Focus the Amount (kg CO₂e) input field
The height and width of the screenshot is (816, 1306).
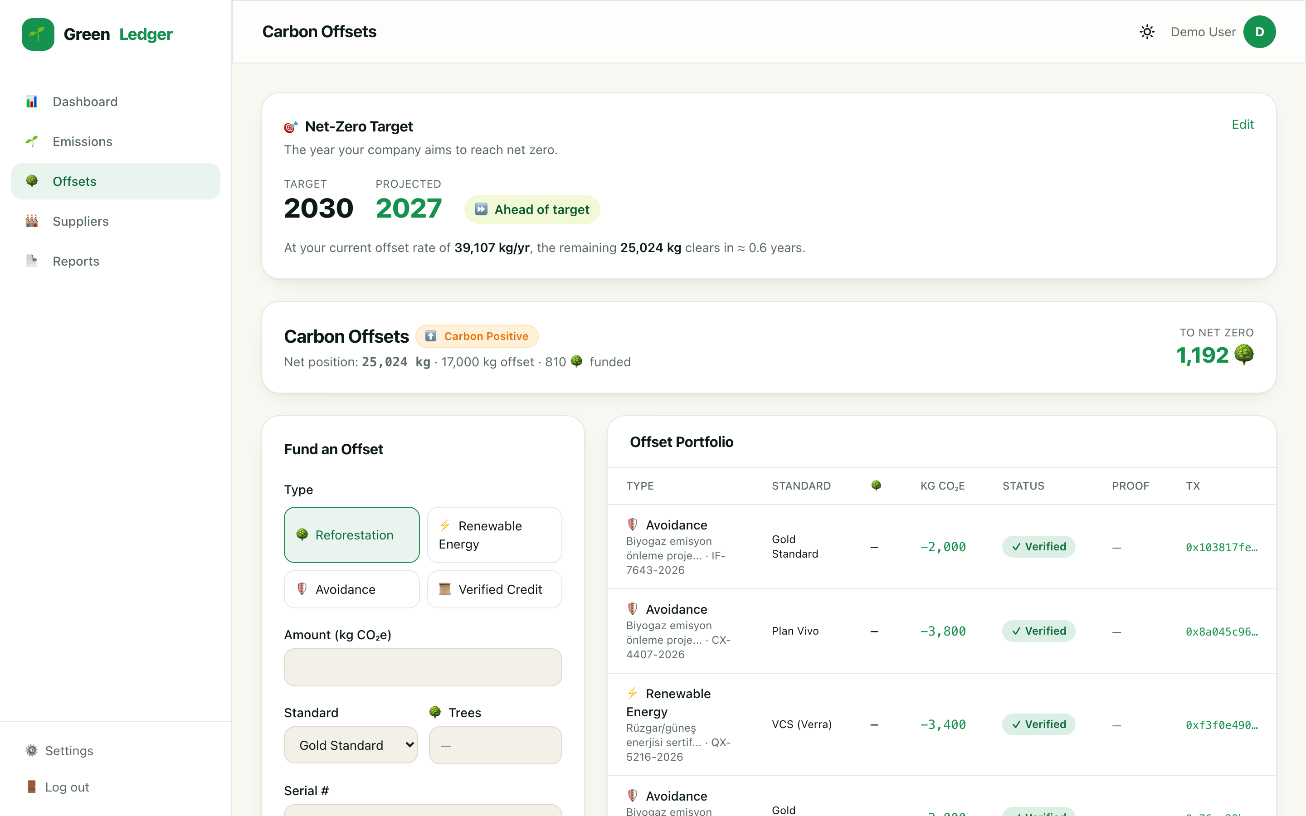pyautogui.click(x=423, y=667)
